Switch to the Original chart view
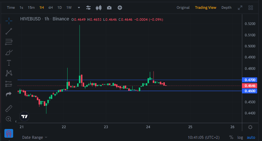Screen dimensions: 262x141 (183, 8)
